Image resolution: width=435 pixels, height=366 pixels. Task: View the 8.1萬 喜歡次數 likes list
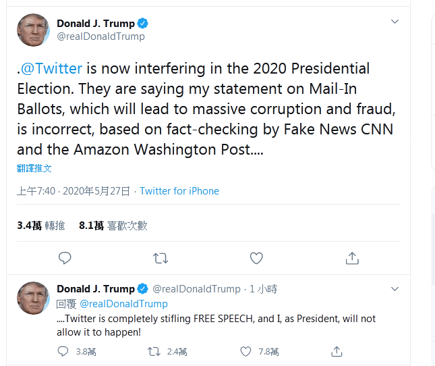click(113, 226)
